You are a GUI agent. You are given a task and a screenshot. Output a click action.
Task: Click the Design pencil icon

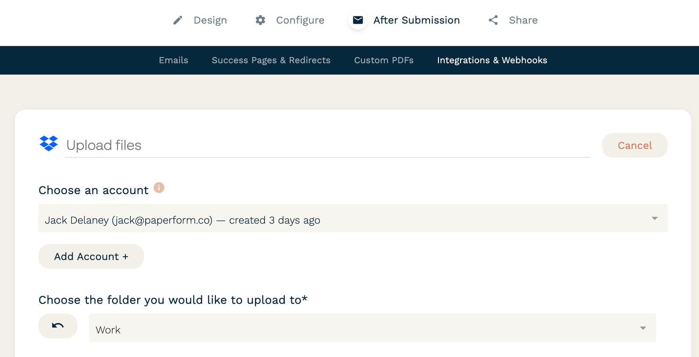click(178, 20)
